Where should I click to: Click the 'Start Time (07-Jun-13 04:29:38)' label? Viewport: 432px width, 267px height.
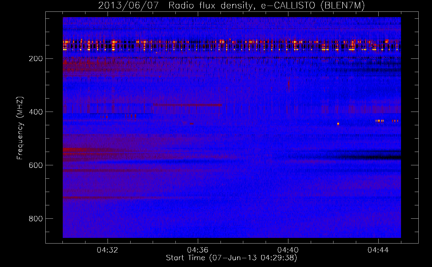pos(231,258)
